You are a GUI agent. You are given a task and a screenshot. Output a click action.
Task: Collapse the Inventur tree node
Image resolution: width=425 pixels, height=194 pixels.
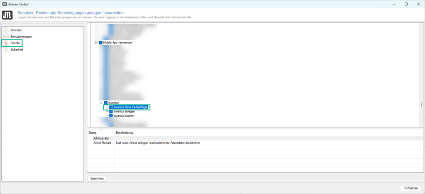point(101,103)
